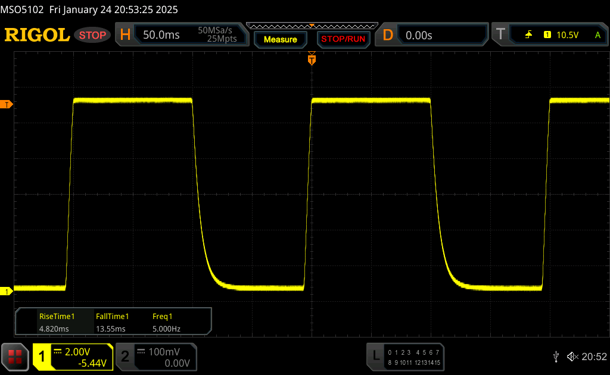This screenshot has width=610, height=375.
Task: Click the orange D delay icon
Action: point(388,35)
